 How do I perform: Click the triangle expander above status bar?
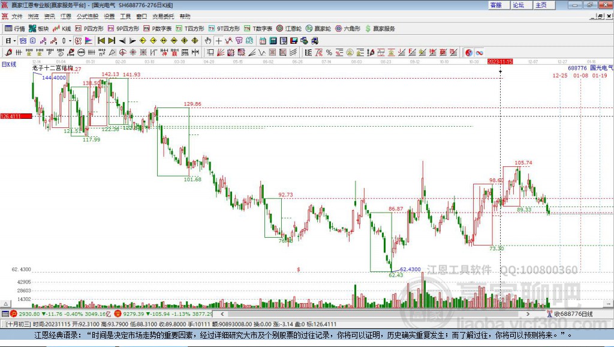[6, 304]
